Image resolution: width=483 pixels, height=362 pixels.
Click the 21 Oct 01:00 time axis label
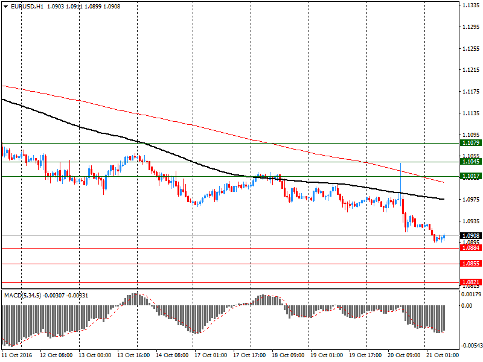click(443, 355)
